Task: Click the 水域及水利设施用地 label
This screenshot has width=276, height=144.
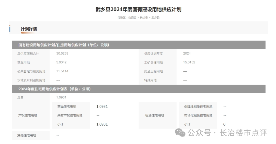Action: pos(31,80)
